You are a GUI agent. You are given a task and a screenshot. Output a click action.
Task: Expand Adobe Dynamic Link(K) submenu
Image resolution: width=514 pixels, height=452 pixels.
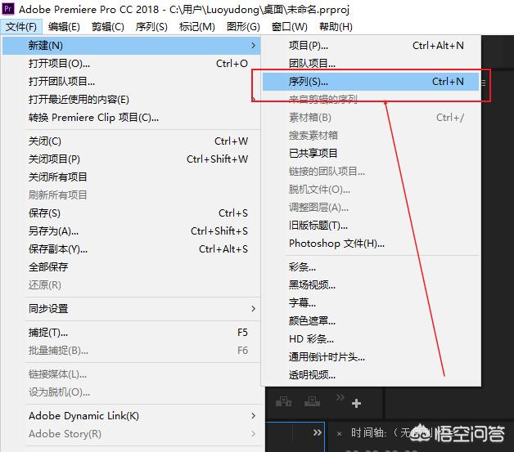[x=132, y=416]
